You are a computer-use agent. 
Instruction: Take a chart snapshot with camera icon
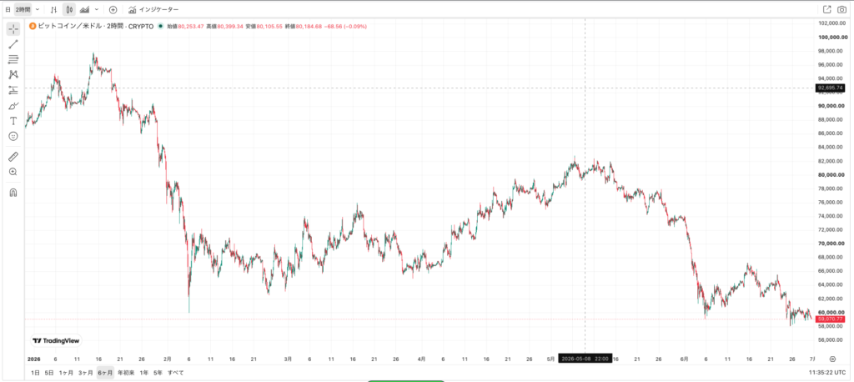pyautogui.click(x=842, y=9)
